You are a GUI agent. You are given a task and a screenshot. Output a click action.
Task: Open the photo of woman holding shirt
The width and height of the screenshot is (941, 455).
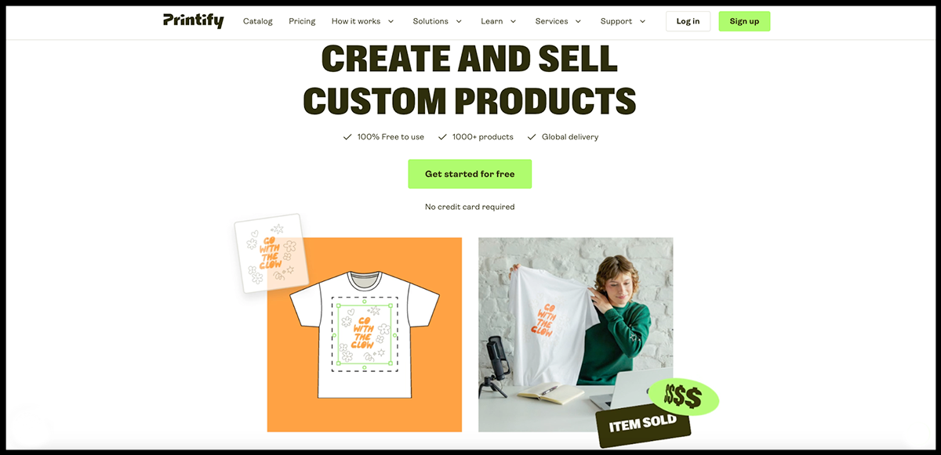tap(576, 334)
